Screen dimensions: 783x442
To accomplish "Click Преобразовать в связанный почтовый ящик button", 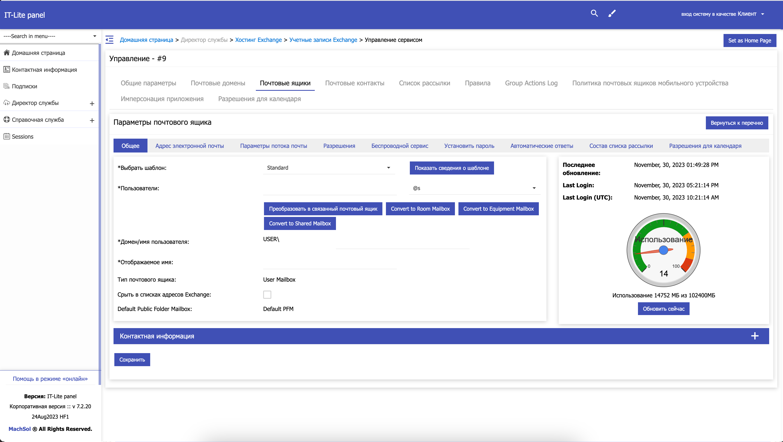I will (323, 209).
